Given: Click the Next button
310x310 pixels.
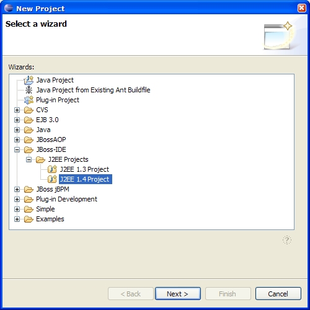Looking at the screenshot, I should 178,293.
